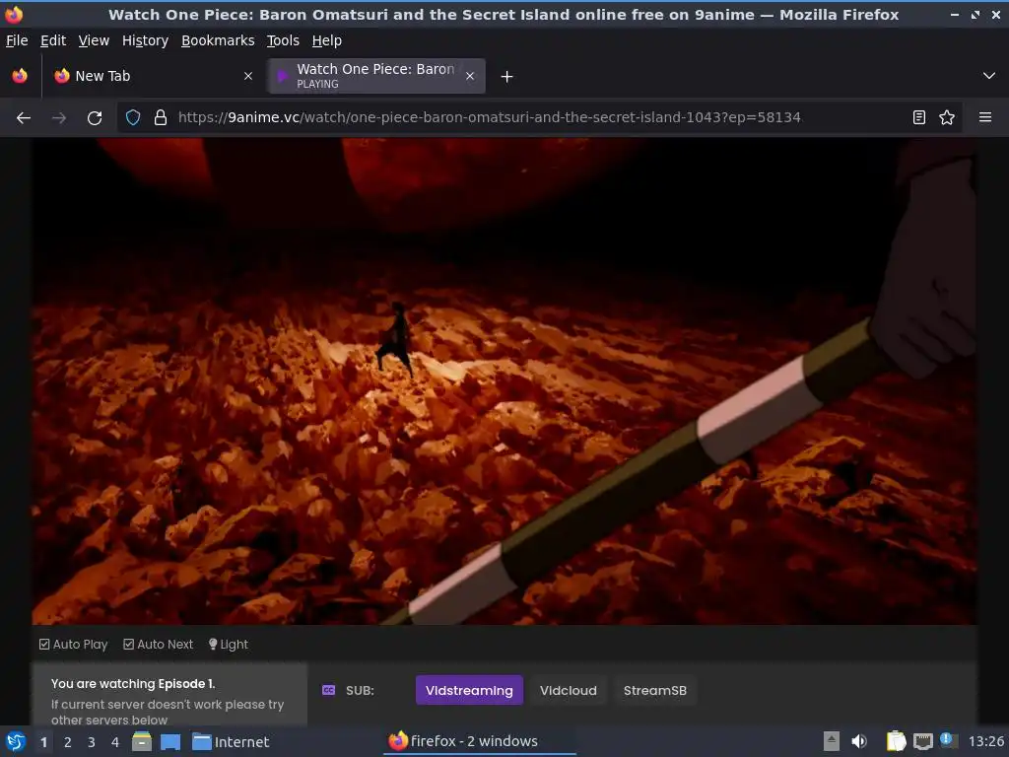Open the network monitor tray icon
The width and height of the screenshot is (1009, 757).
922,741
